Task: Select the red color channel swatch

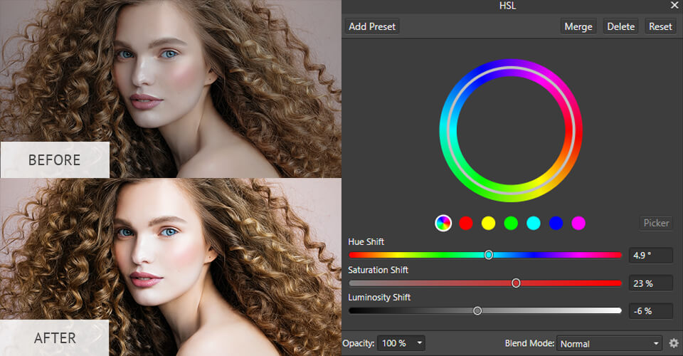Action: pos(465,223)
